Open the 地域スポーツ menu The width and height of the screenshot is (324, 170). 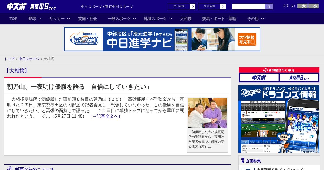pos(155,19)
